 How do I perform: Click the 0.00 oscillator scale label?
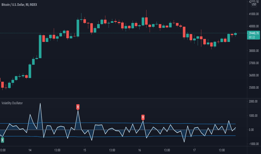(251, 130)
